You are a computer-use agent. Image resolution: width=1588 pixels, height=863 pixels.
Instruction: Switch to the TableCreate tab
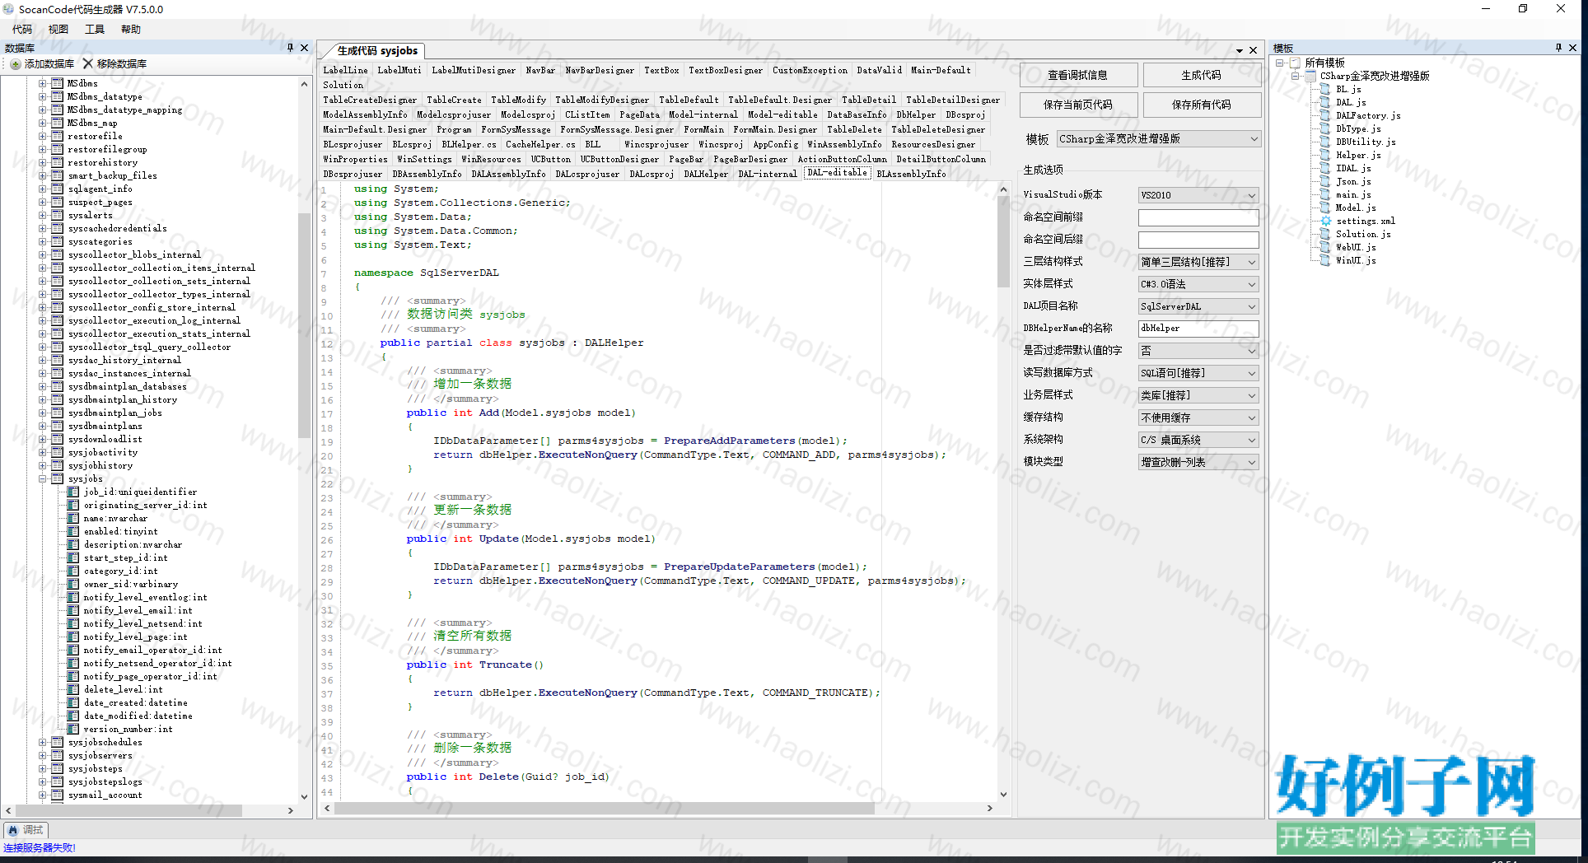(x=454, y=100)
